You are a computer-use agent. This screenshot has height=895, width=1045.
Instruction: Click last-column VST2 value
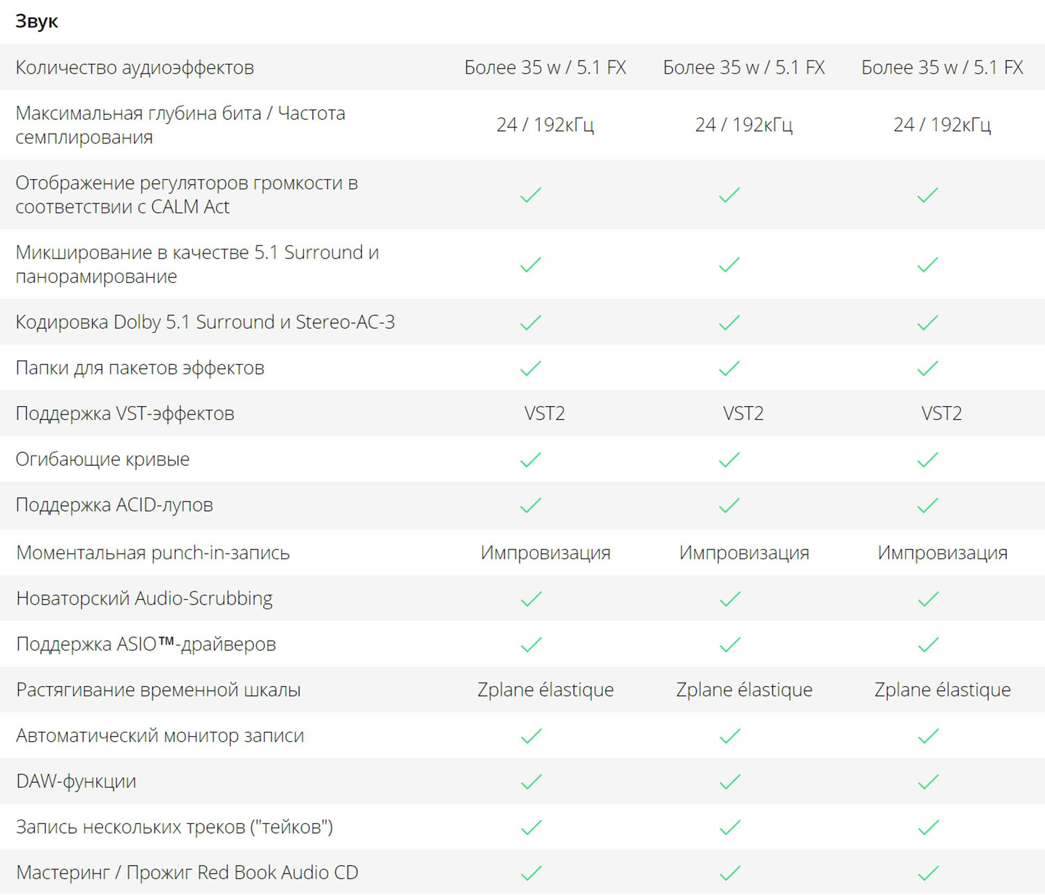pyautogui.click(x=941, y=414)
